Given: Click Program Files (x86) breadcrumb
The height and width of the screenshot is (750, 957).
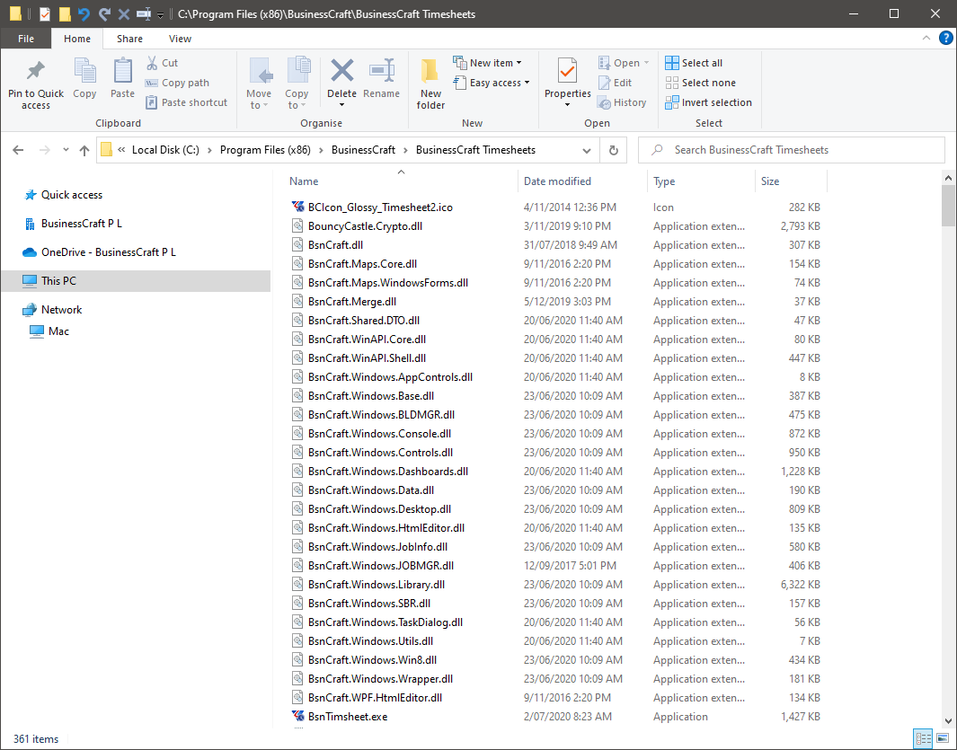Looking at the screenshot, I should click(265, 150).
